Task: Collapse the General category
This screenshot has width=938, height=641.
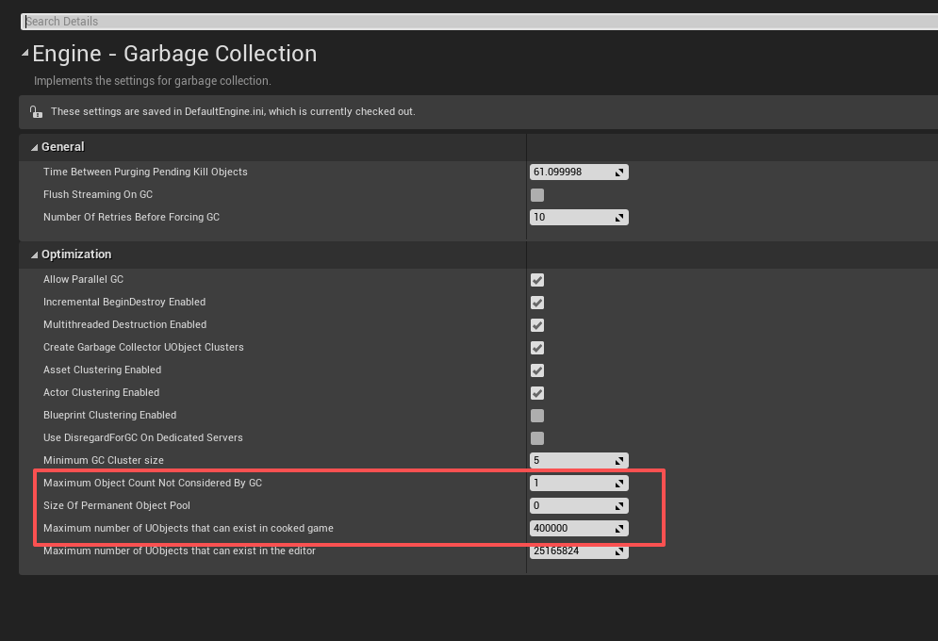Action: click(35, 147)
